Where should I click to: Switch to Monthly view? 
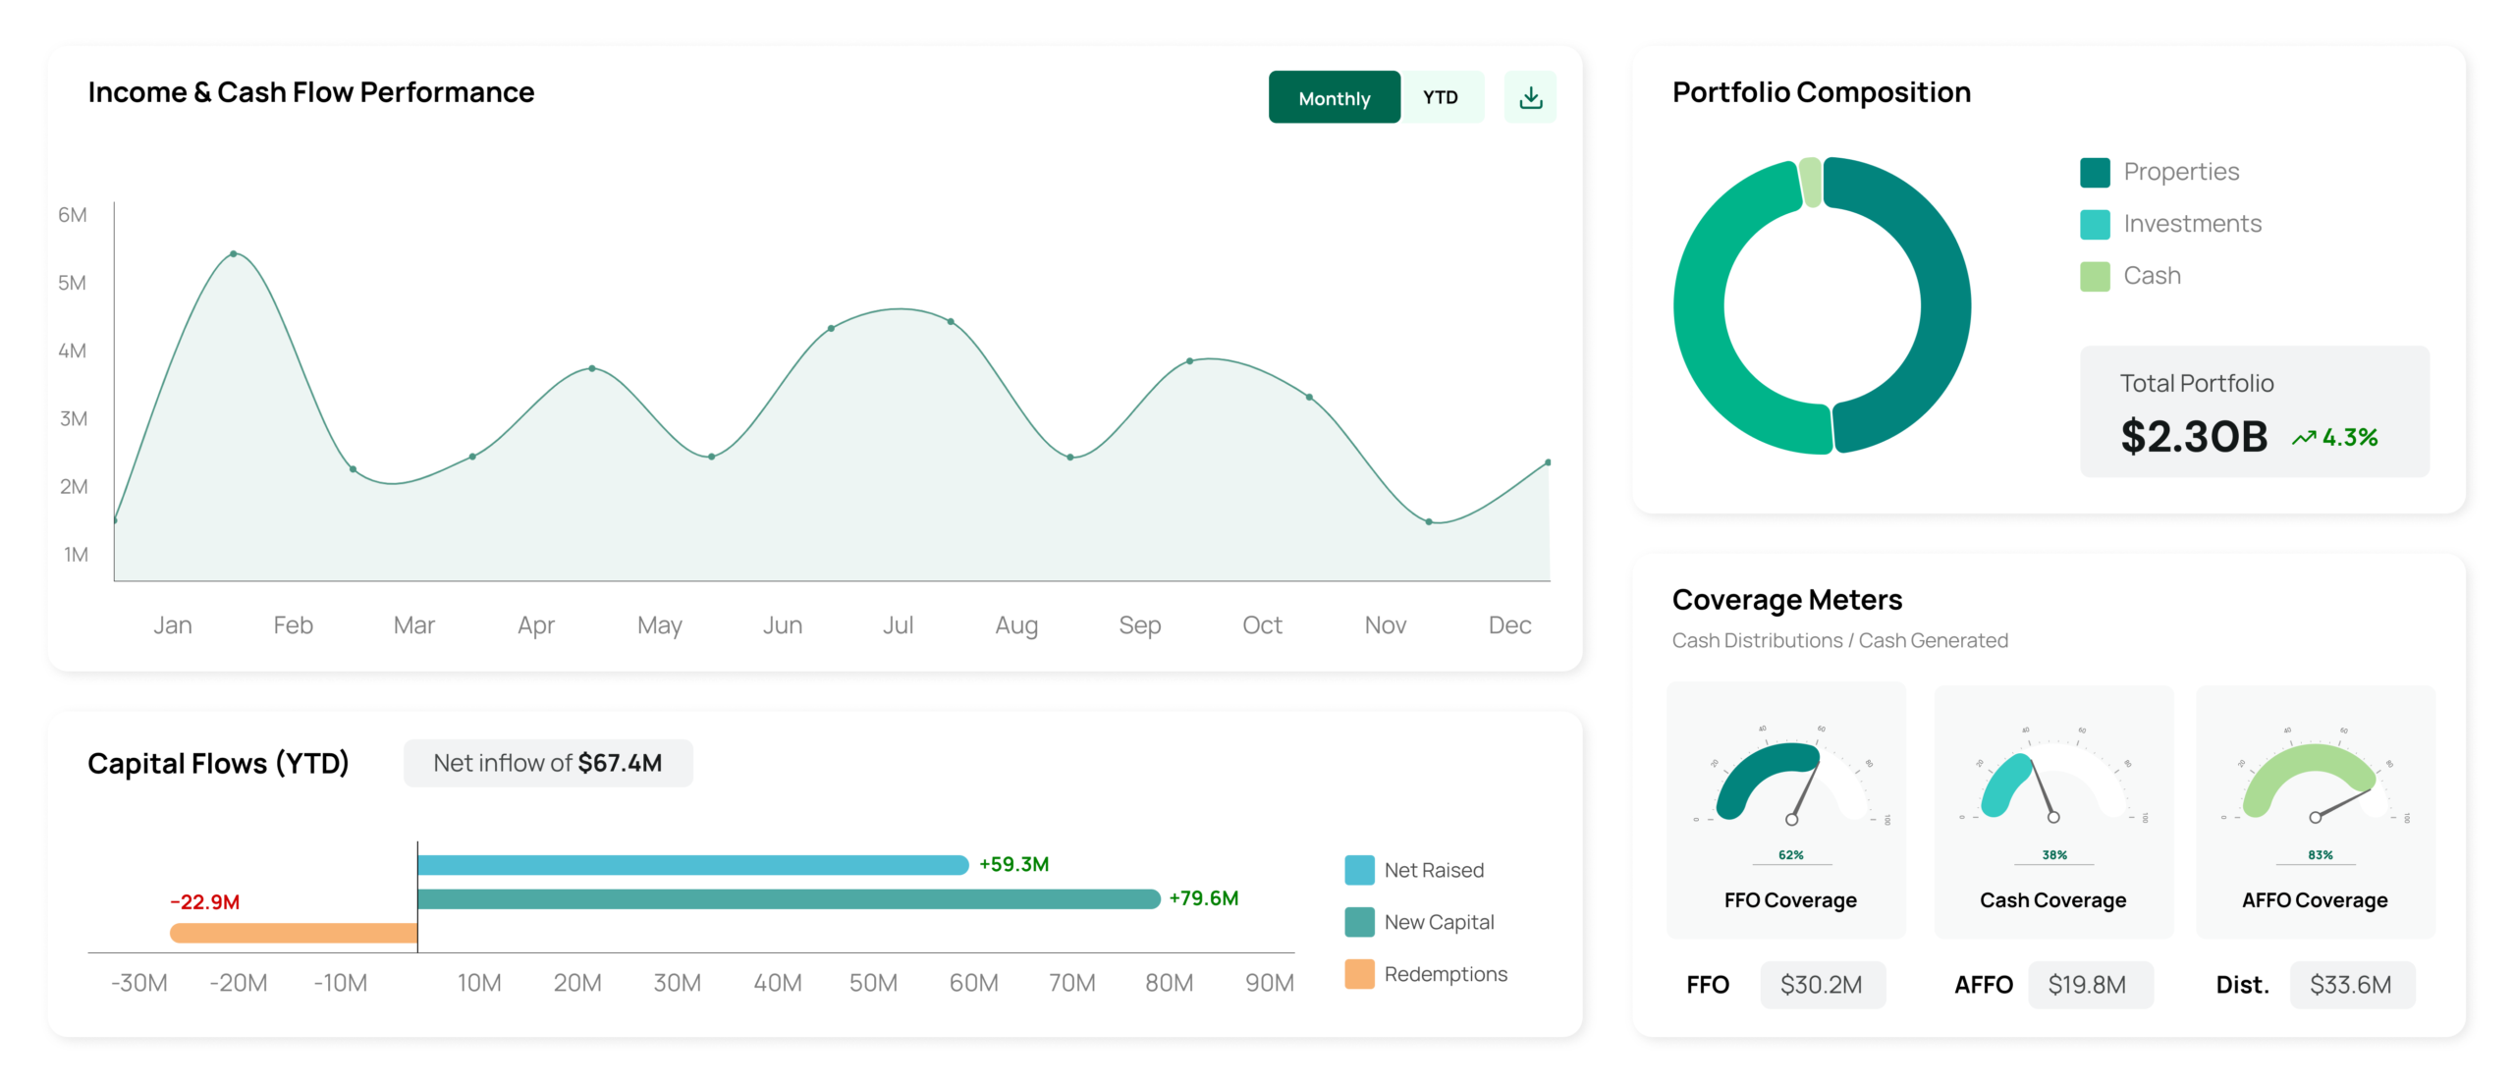tap(1333, 97)
